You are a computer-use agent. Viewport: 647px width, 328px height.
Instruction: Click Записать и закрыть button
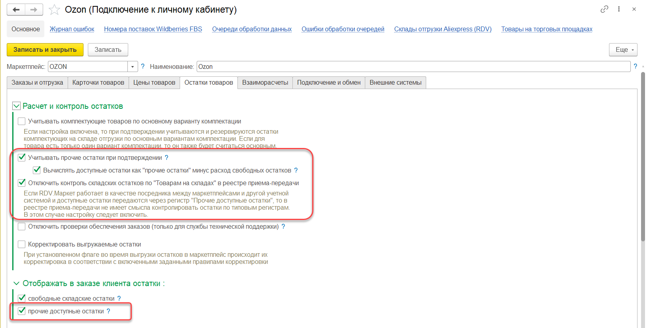pos(45,49)
